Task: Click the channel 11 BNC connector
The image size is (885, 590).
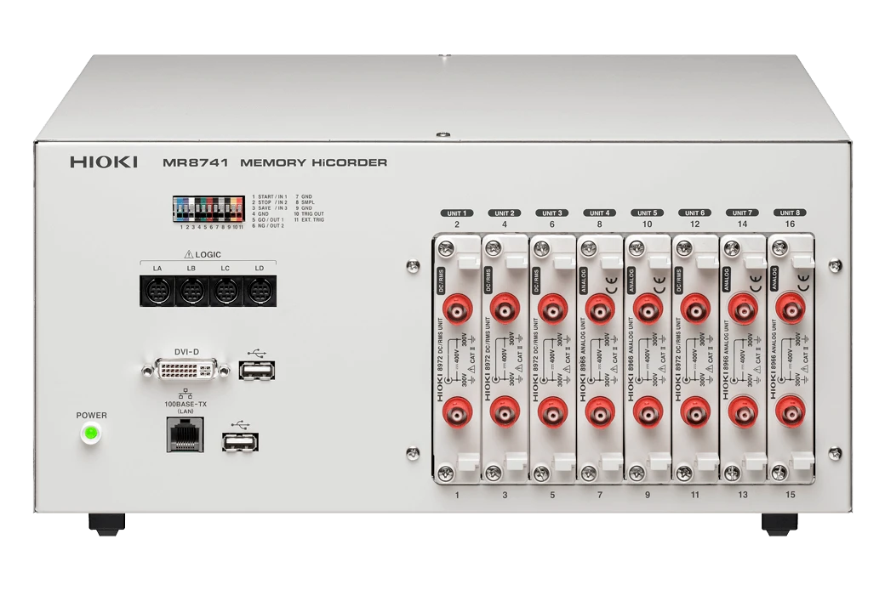Action: (x=695, y=413)
